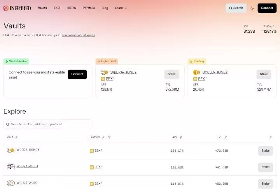This screenshot has height=189, width=280.
Task: Open the Protocol filter funnel icon
Action: 109,137
